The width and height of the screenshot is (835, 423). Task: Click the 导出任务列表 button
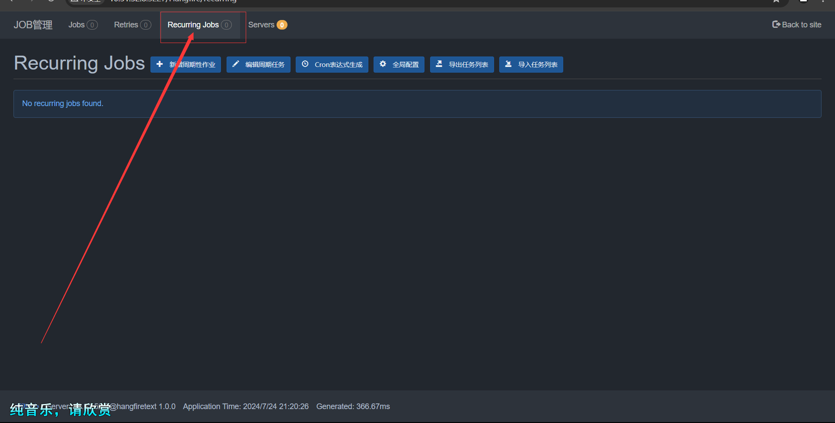pos(462,64)
